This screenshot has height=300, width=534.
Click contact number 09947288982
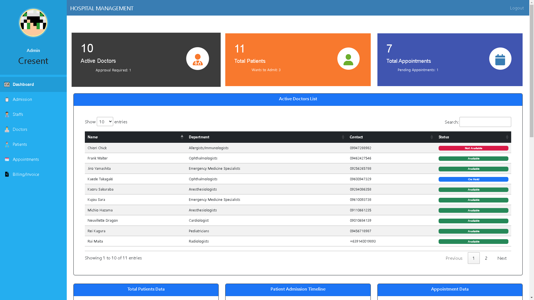click(x=360, y=148)
